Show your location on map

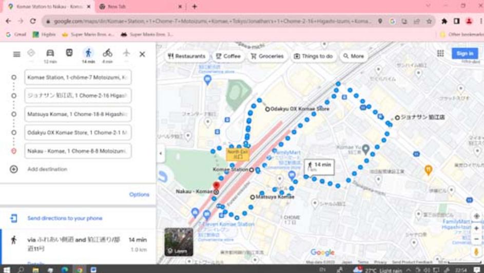pos(476,216)
